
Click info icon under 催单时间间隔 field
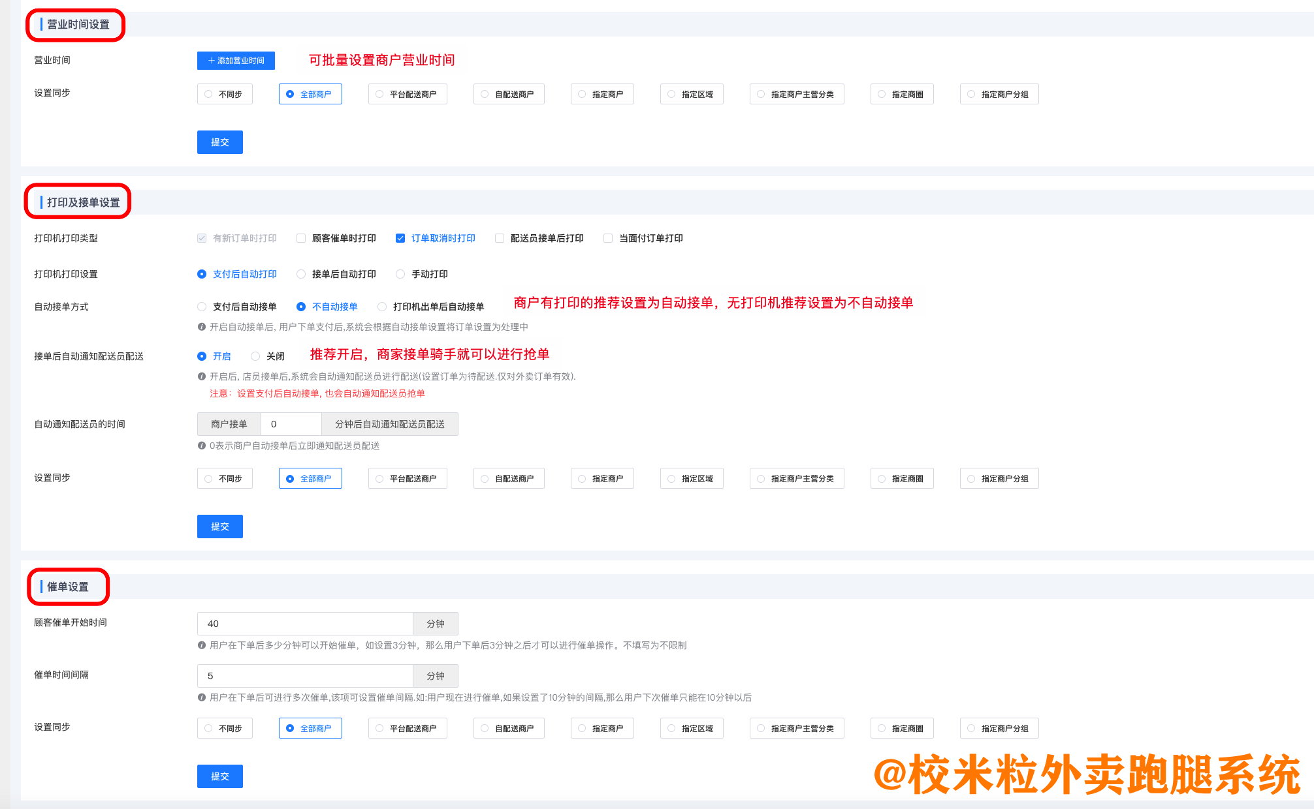[x=202, y=697]
